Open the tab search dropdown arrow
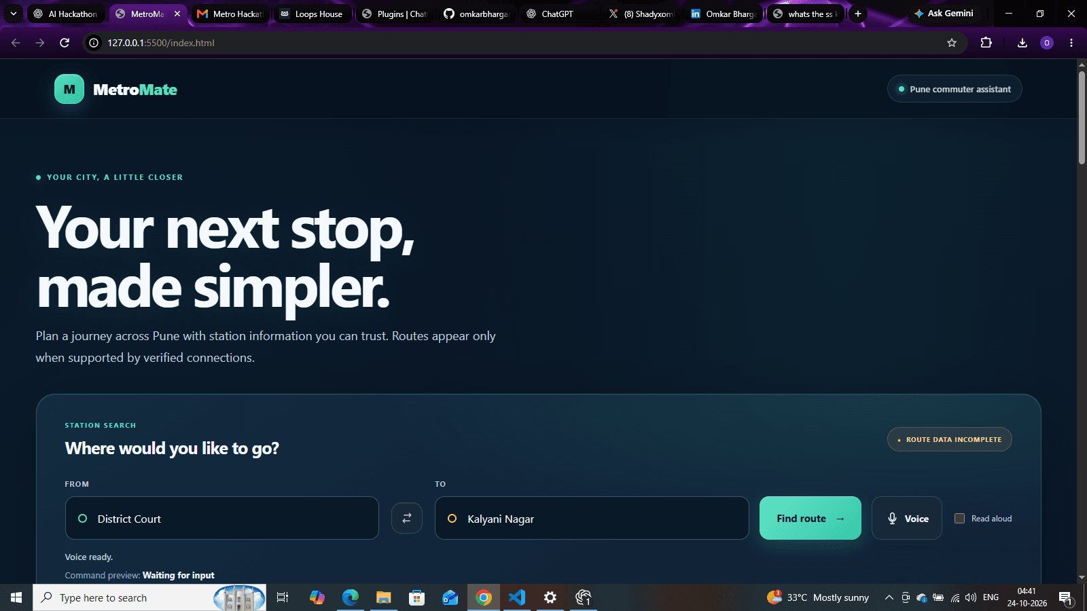Viewport: 1087px width, 611px height. (x=13, y=14)
